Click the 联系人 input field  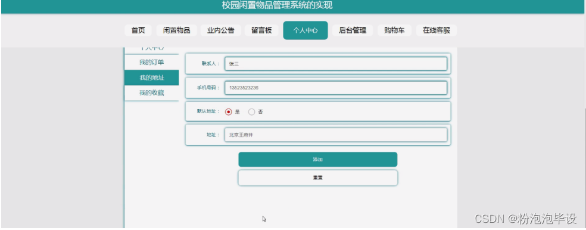[336, 64]
